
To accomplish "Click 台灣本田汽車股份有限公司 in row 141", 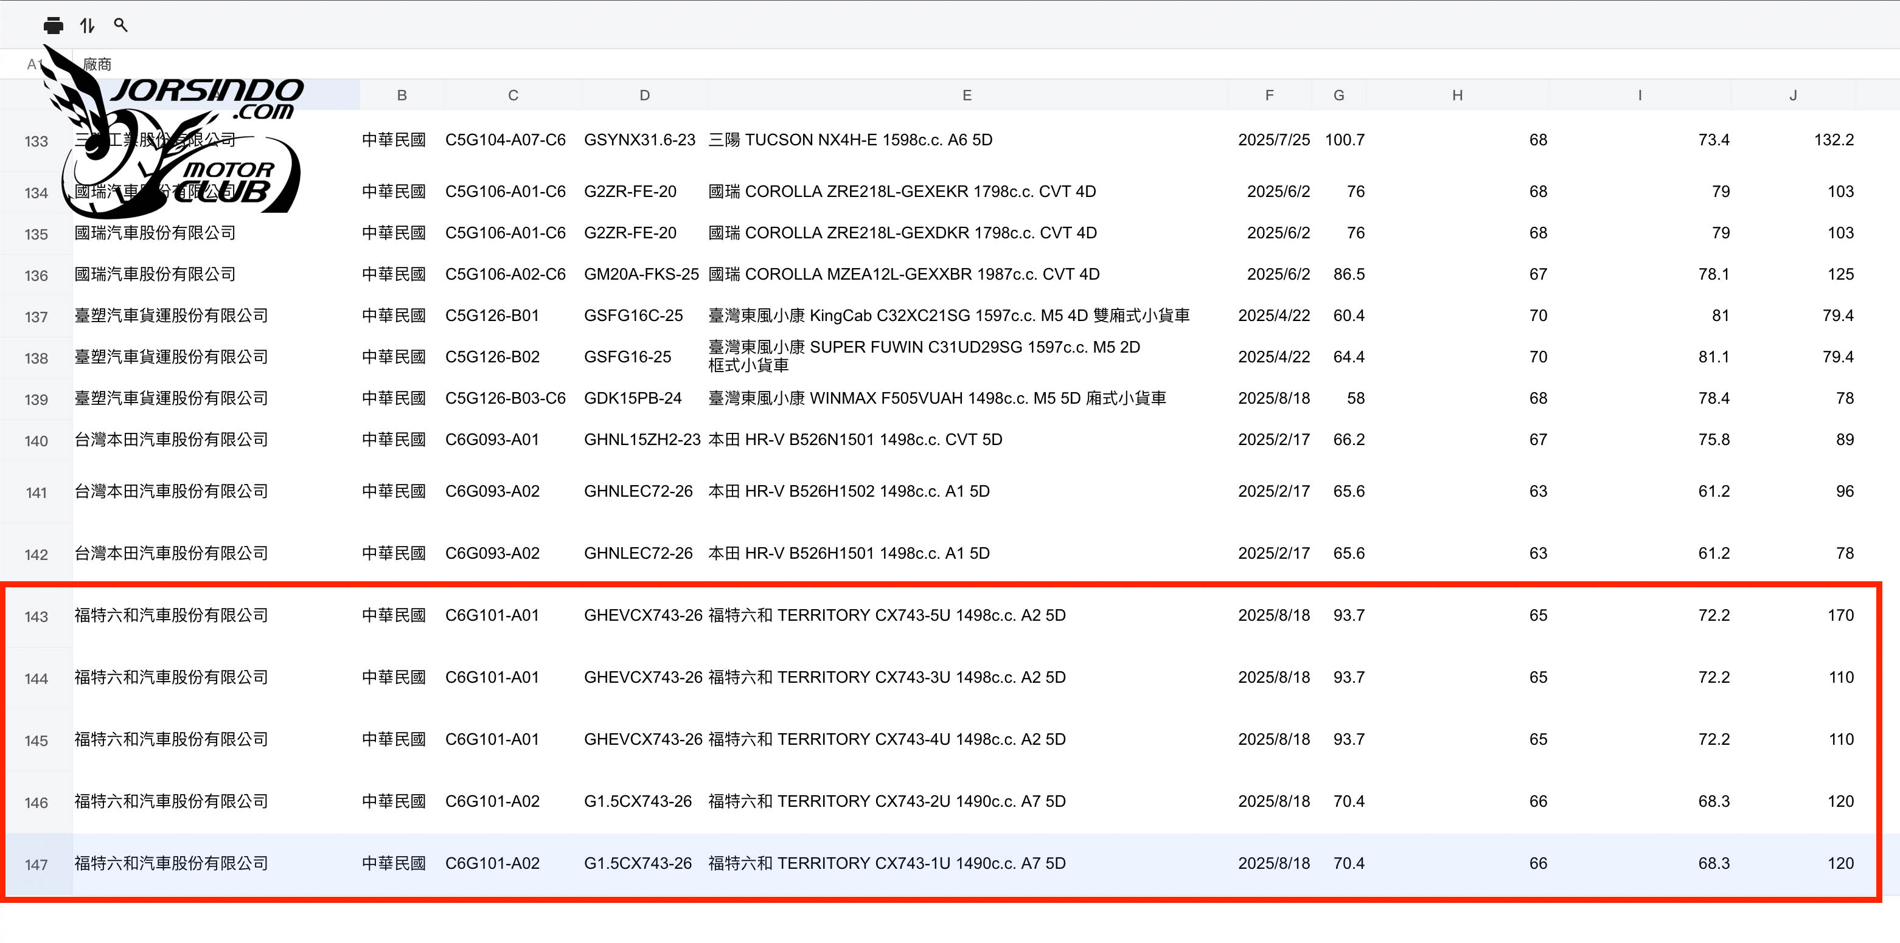I will 171,490.
